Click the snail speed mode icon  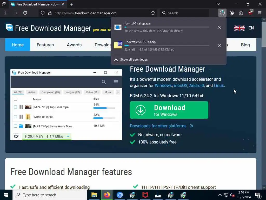[x=16, y=136]
